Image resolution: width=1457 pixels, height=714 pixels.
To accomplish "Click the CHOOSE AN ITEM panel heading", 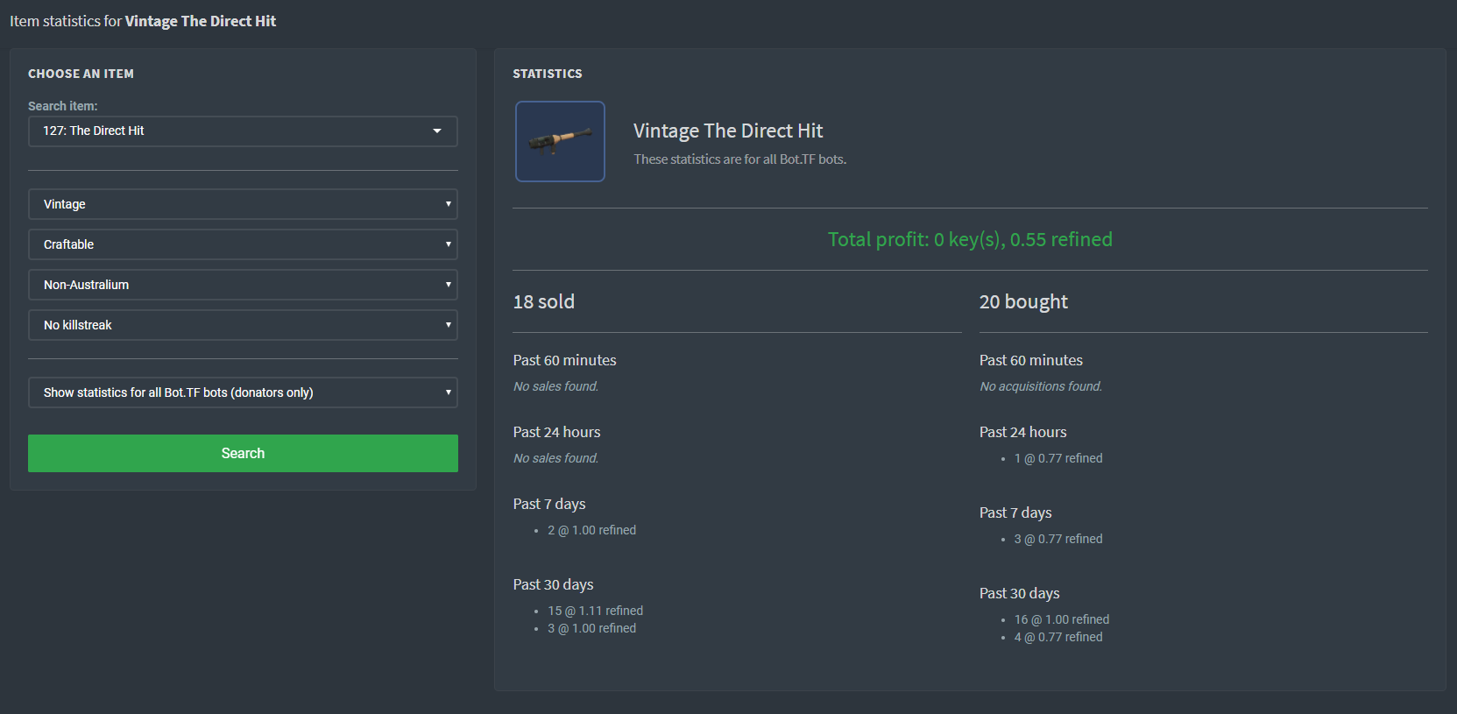I will [x=81, y=74].
